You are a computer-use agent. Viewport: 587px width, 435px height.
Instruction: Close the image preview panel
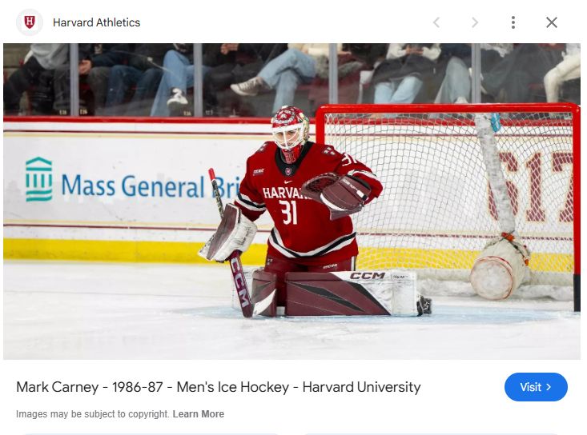click(552, 22)
